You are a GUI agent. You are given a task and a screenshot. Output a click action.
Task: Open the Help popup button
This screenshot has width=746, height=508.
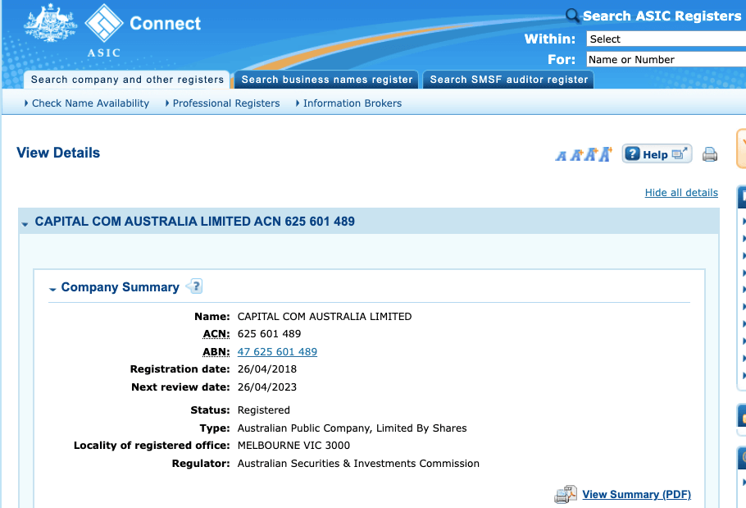pyautogui.click(x=657, y=153)
